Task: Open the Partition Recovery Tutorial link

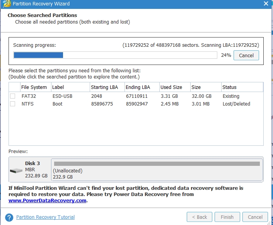Action: [46, 217]
